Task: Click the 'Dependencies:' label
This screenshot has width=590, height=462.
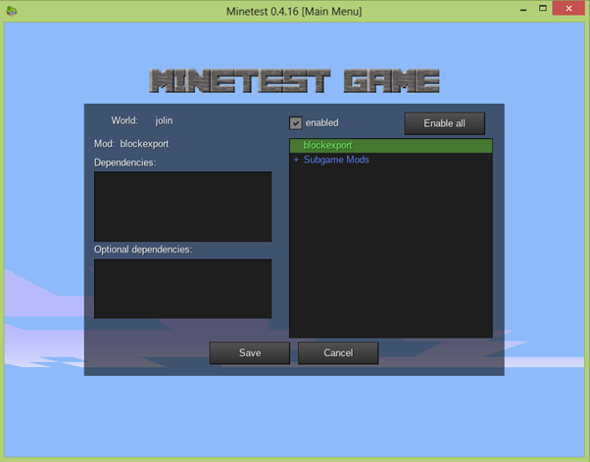Action: click(x=124, y=162)
